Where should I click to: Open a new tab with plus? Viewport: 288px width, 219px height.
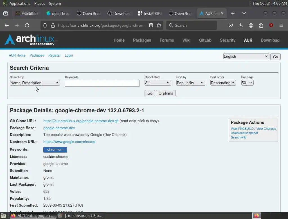[233, 14]
